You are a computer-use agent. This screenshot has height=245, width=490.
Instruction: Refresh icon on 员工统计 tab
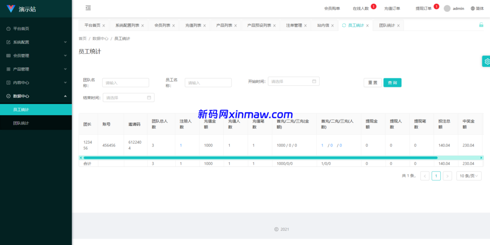point(344,26)
